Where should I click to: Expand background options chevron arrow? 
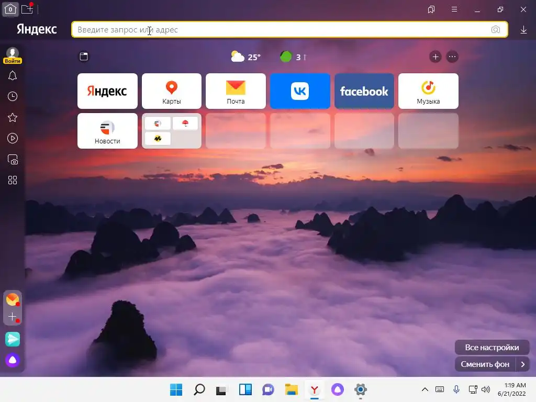pos(523,364)
